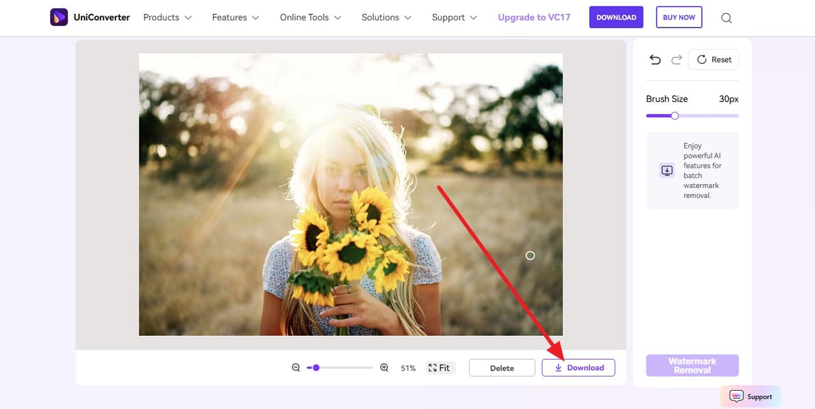
Task: Select the zoom out magnifier icon
Action: click(296, 367)
